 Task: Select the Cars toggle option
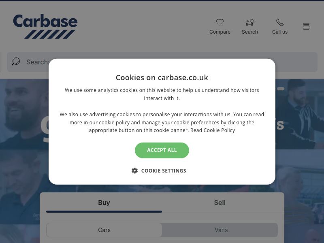coord(104,230)
